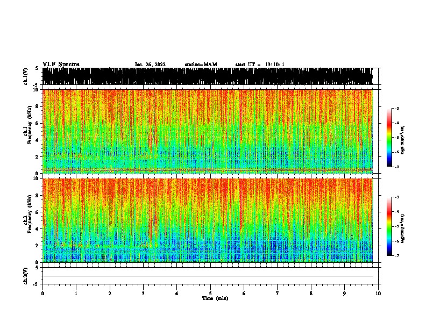This screenshot has height=329, width=426.
Task: Click inside the ch.1 frequency spectrogram
Action: (207, 131)
